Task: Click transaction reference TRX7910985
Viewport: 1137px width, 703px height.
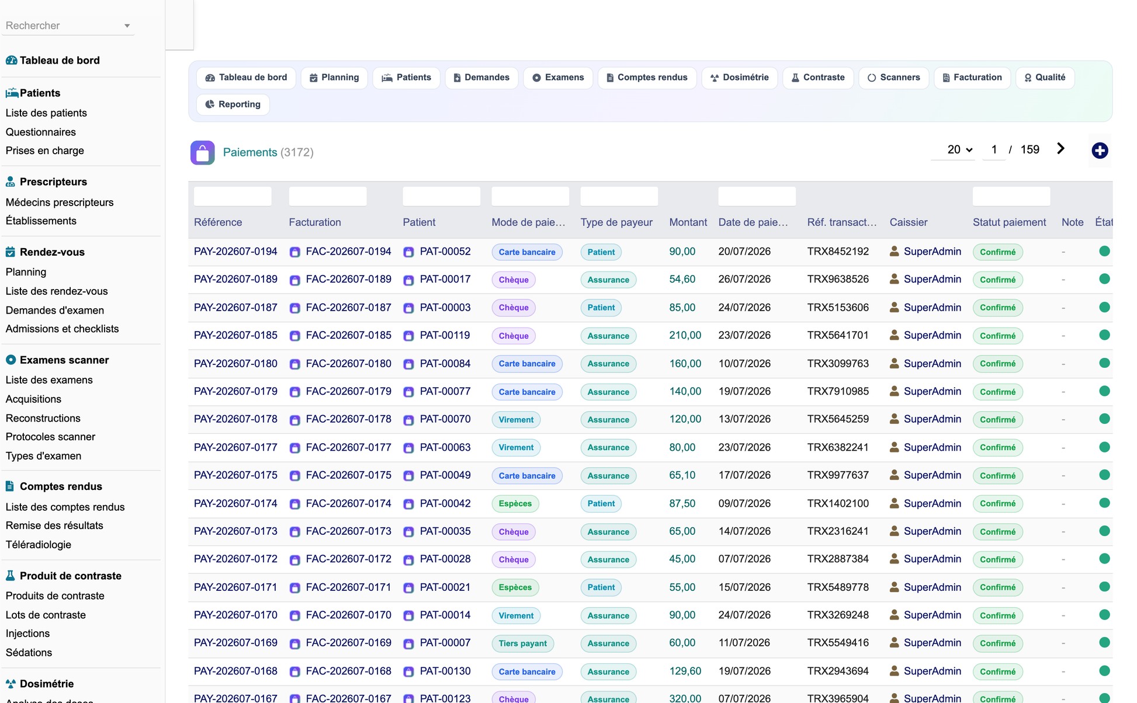Action: pyautogui.click(x=838, y=392)
